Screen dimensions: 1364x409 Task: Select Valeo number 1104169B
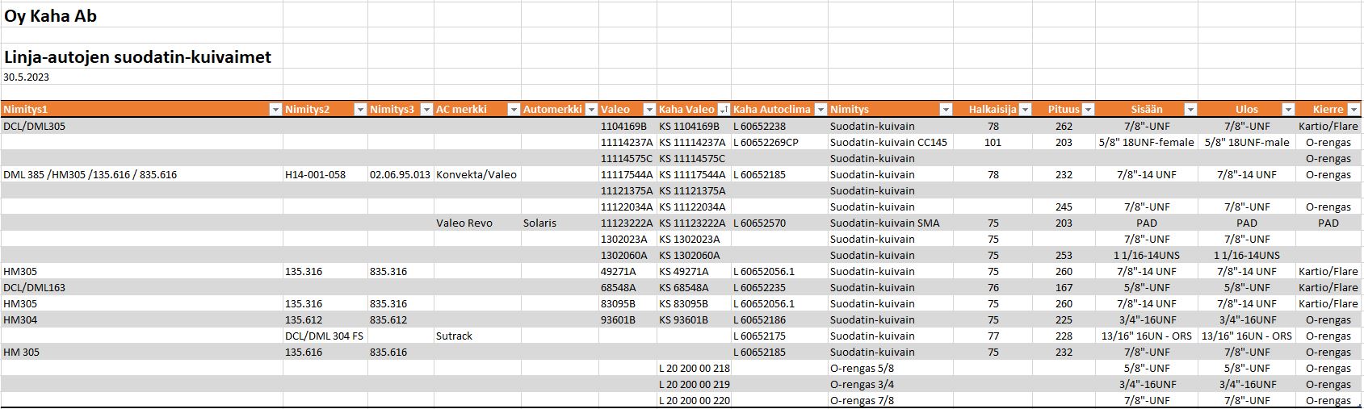point(627,127)
